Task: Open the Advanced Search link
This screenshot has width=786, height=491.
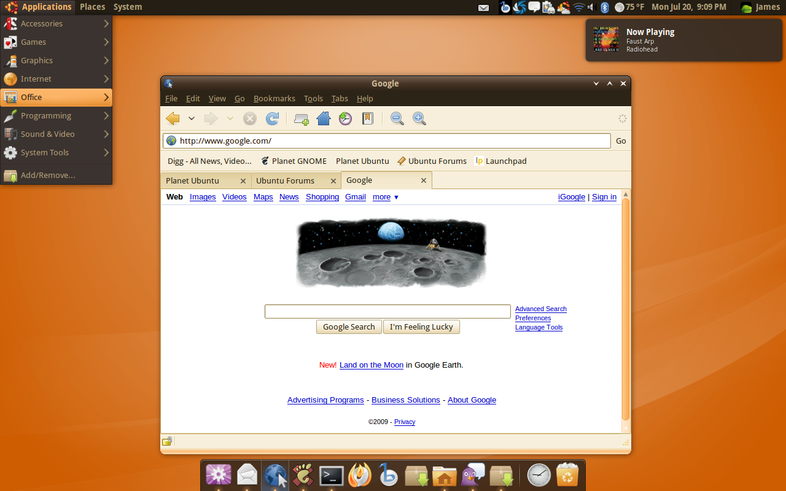Action: (541, 309)
